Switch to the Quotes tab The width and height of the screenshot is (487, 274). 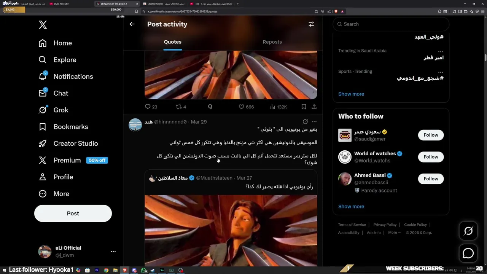[173, 42]
